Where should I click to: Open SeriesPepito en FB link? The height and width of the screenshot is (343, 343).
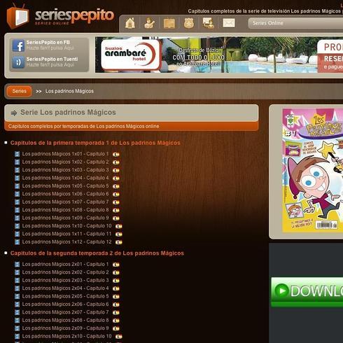click(x=48, y=42)
